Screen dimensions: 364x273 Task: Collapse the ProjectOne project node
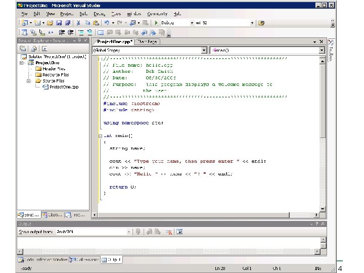[22, 63]
